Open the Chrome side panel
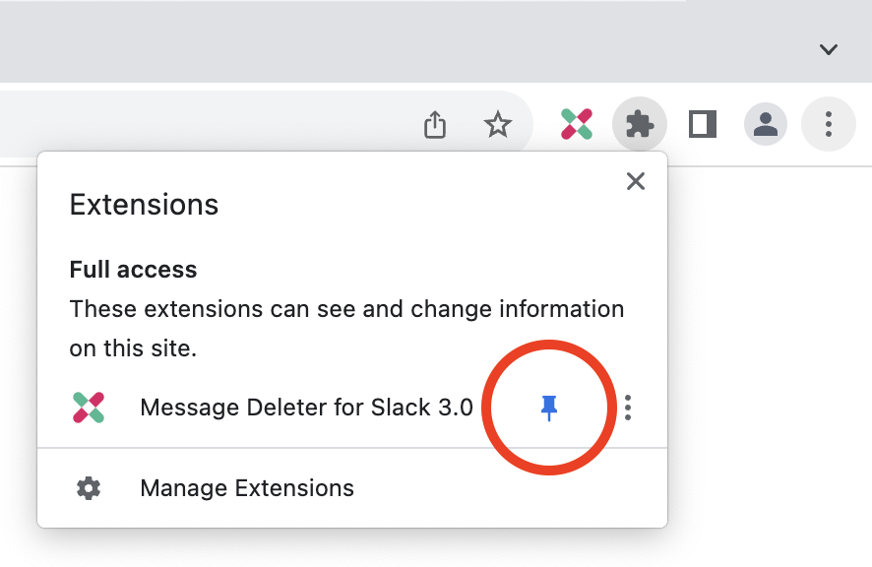Screen dimensions: 872x567 (x=702, y=124)
